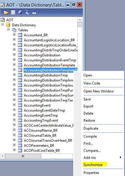
Task: Click the AOT root node icon
Action: [2, 20]
